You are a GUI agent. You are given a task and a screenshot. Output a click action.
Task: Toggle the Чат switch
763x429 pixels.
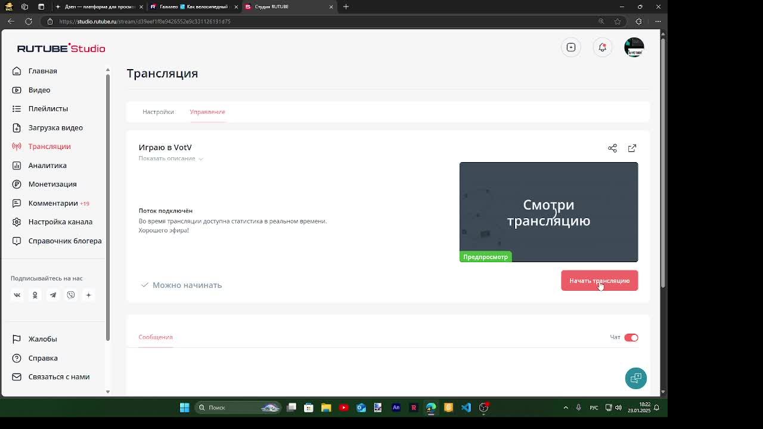(631, 337)
